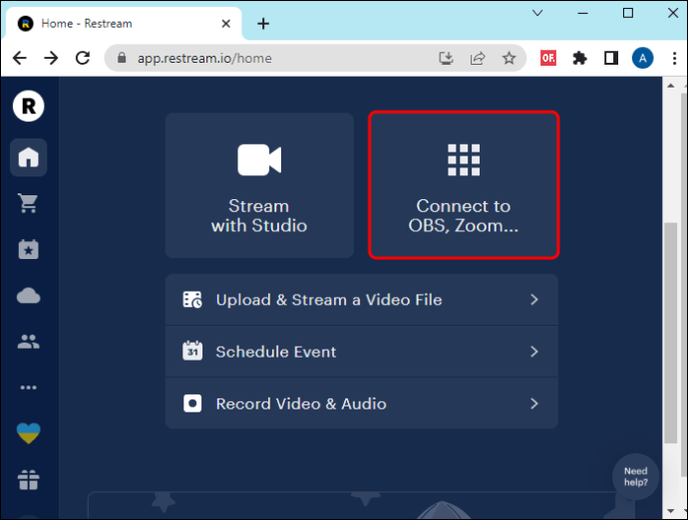The height and width of the screenshot is (520, 688).
Task: Open the Chrome three-dot menu
Action: coord(674,58)
